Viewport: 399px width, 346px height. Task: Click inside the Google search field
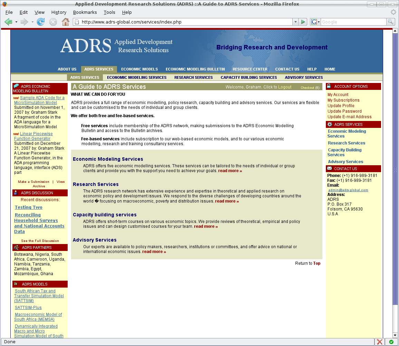[x=349, y=21]
